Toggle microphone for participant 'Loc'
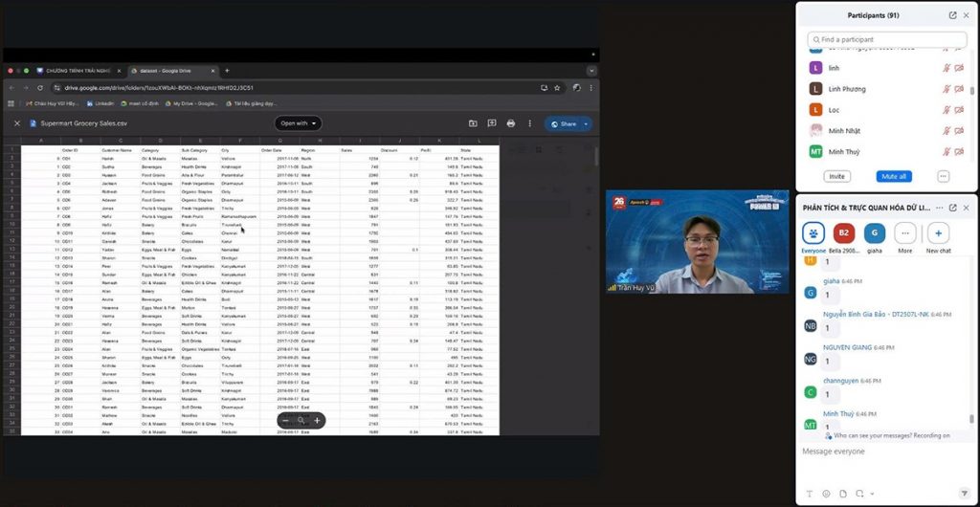Screen dimensions: 980x507 [x=947, y=110]
